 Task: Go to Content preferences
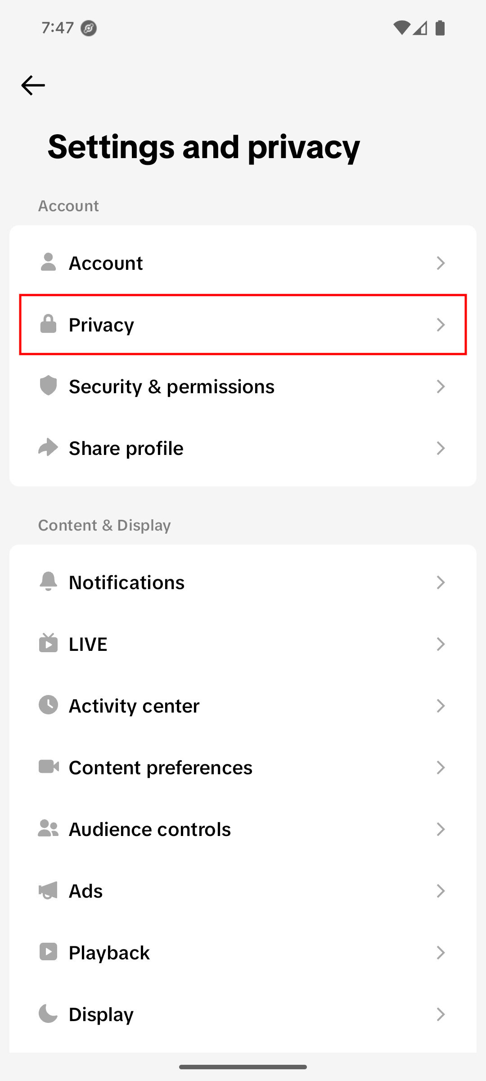(243, 768)
